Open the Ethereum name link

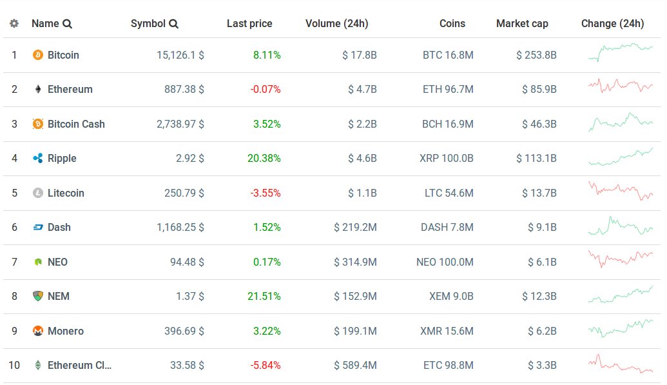point(70,89)
